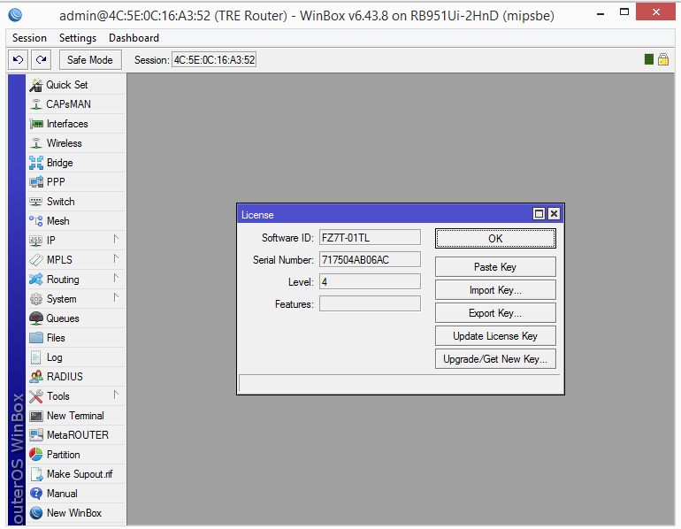The image size is (681, 529).
Task: Click OK in License dialog
Action: [x=495, y=239]
